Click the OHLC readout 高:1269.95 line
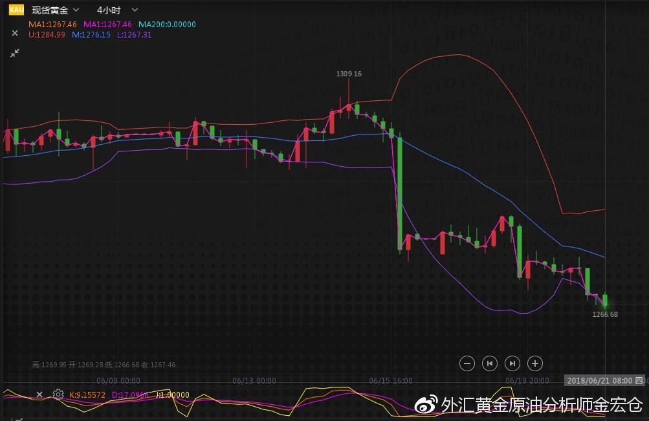Viewport: 649px width, 421px height. click(104, 365)
